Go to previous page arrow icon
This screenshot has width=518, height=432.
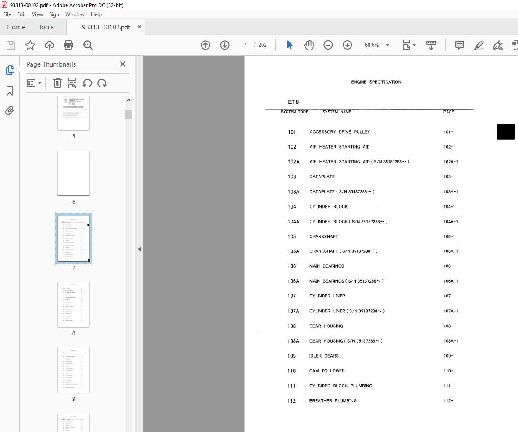206,45
